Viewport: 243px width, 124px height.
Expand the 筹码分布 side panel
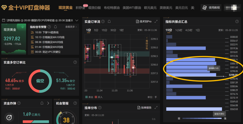pos(147,43)
